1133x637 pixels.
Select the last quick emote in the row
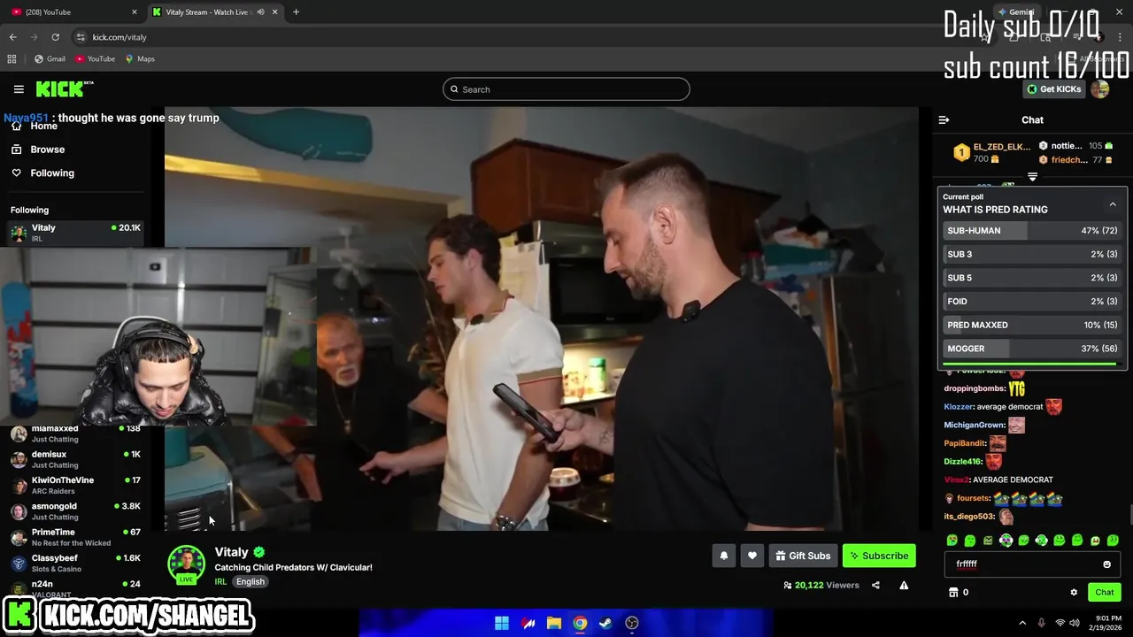pyautogui.click(x=1113, y=541)
